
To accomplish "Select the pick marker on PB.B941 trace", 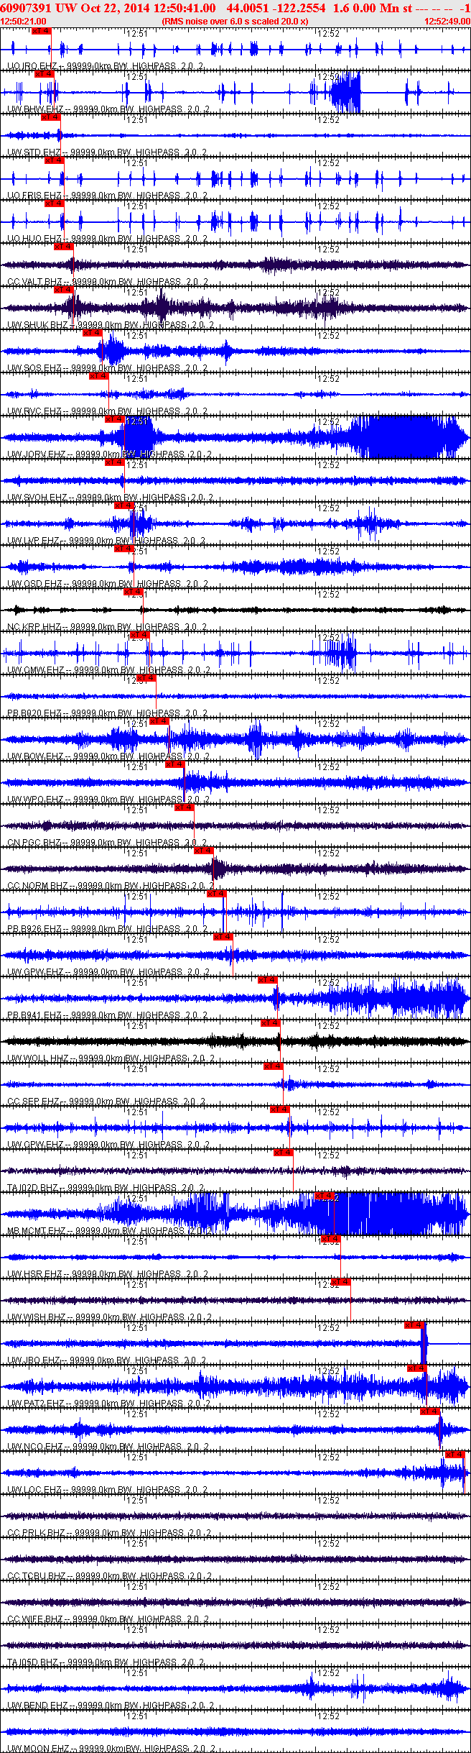I will [x=268, y=980].
